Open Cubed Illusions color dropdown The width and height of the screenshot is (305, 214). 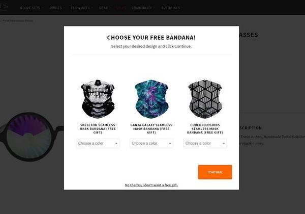[205, 143]
